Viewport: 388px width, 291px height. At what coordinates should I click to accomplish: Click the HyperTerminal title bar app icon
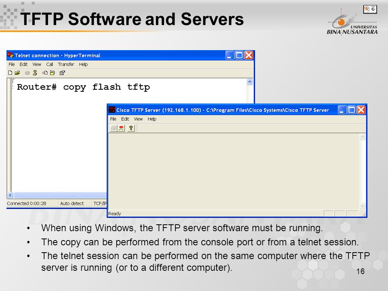click(11, 55)
